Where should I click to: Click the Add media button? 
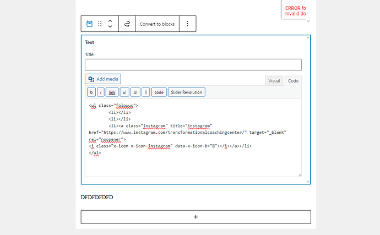point(103,79)
